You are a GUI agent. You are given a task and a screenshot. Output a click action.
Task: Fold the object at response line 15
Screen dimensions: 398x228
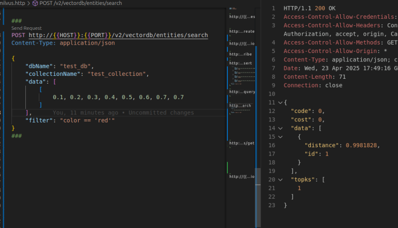click(280, 137)
